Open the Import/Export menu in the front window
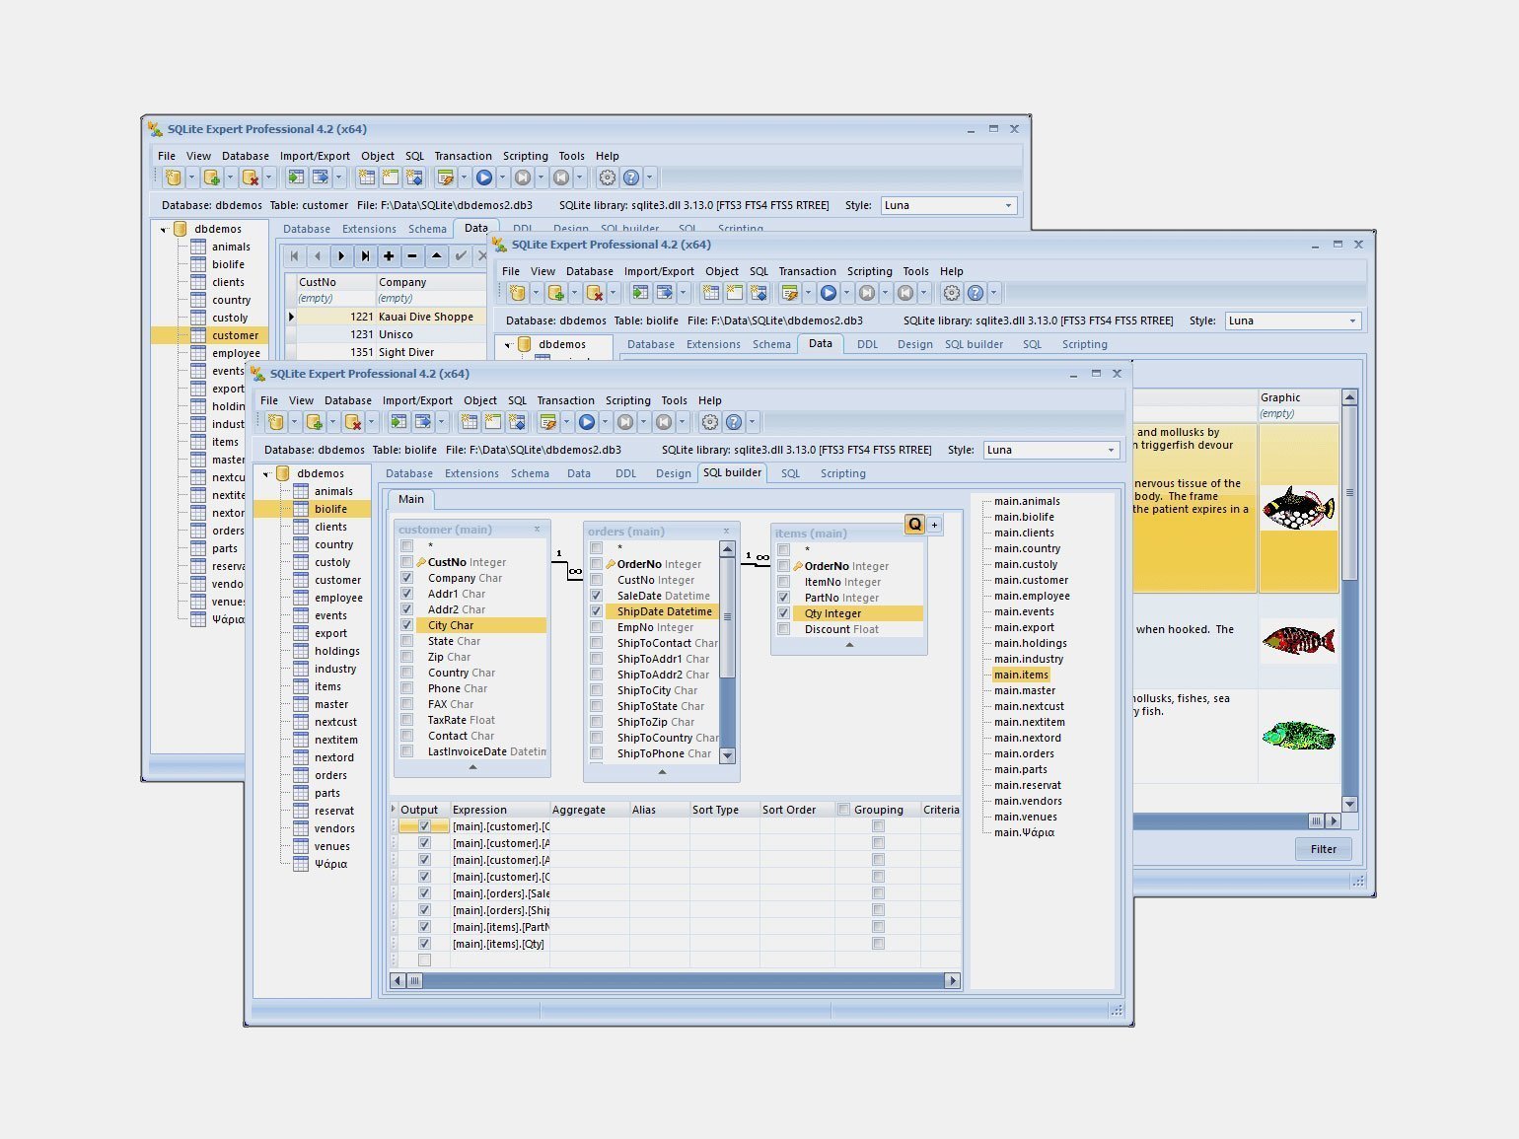 tap(417, 400)
